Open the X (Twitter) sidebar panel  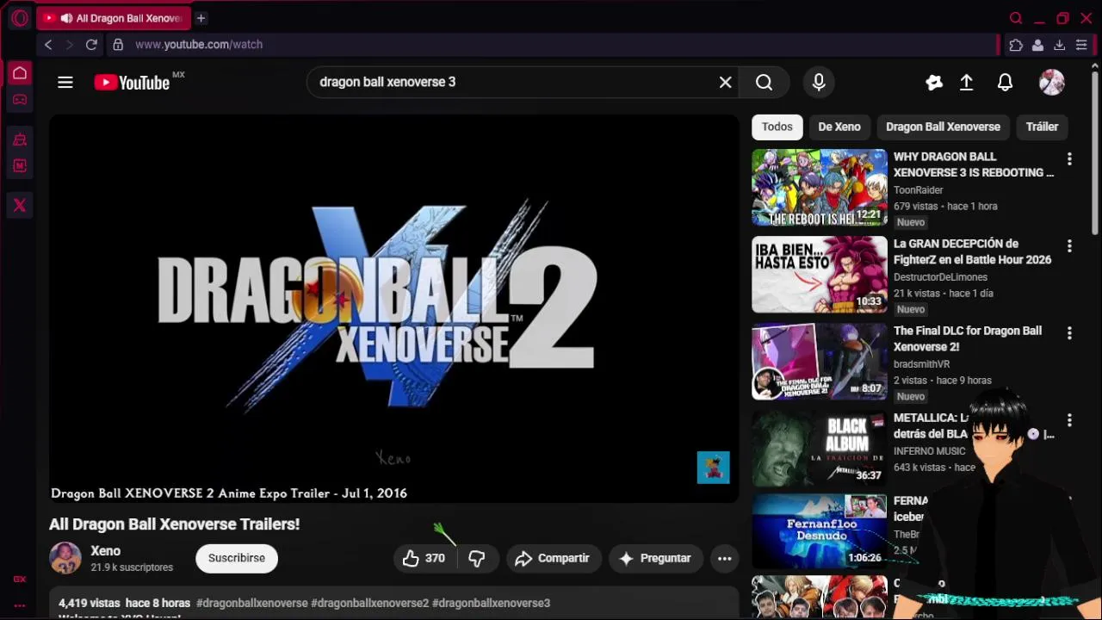click(x=20, y=205)
